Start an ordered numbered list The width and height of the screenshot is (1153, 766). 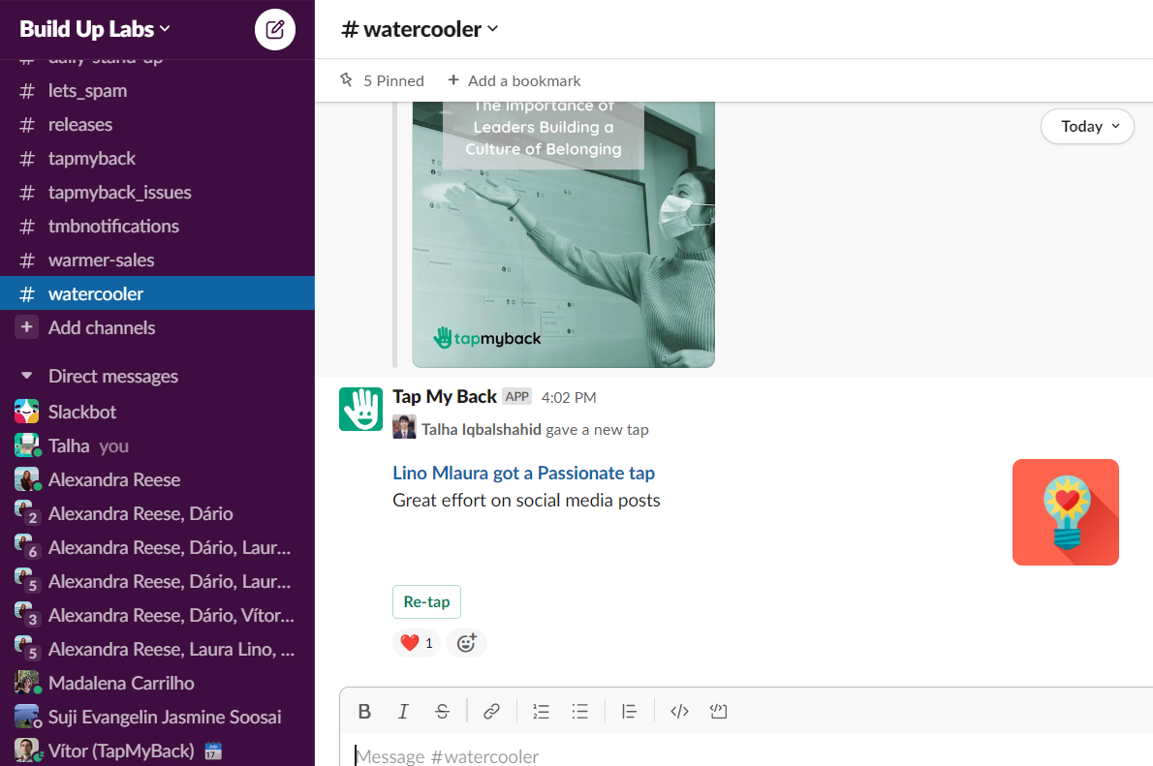click(x=542, y=711)
